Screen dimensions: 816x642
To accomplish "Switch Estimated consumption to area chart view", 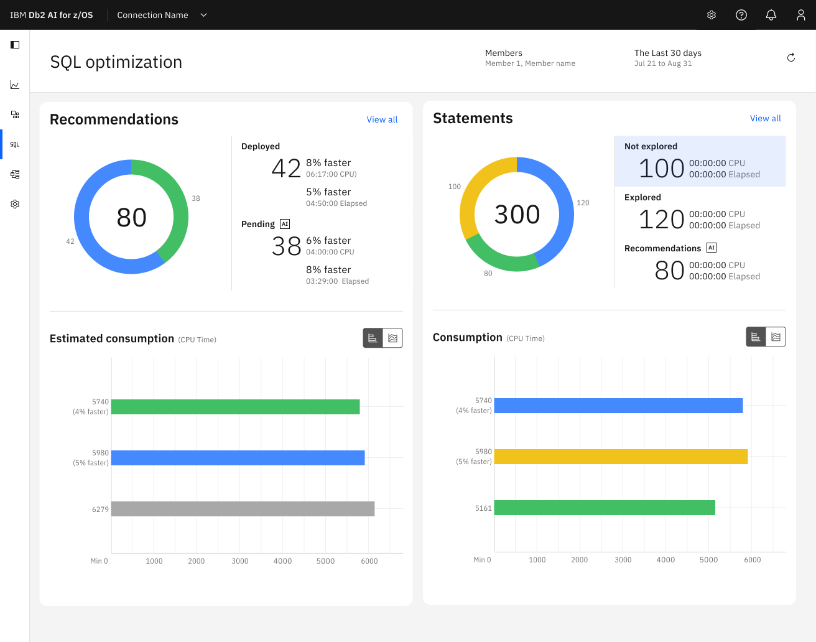I will pos(393,338).
